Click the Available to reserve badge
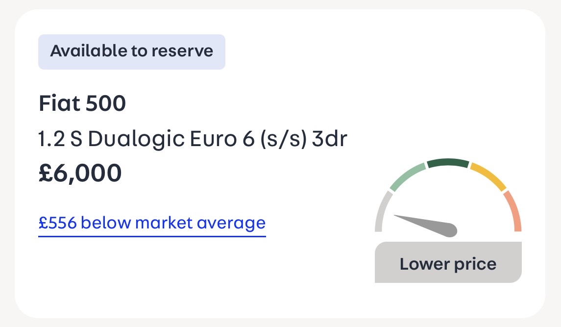Viewport: 561px width, 327px height. 132,51
